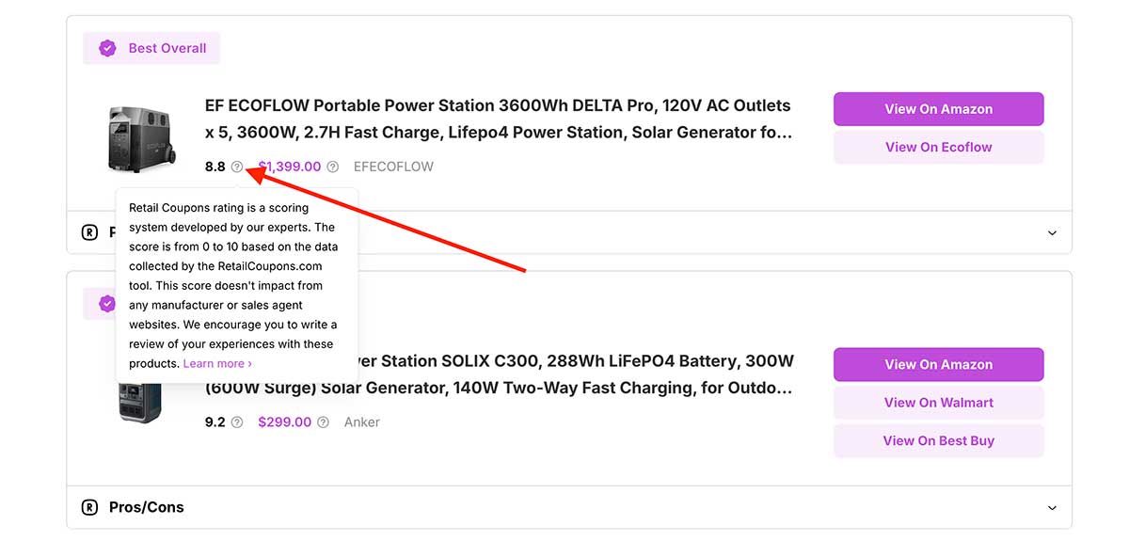
Task: Open the Pros/Cons section label for Anker
Action: tap(146, 507)
